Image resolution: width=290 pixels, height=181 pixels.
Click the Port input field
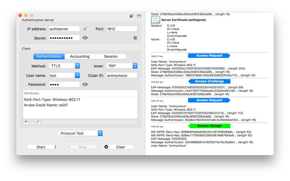click(121, 29)
